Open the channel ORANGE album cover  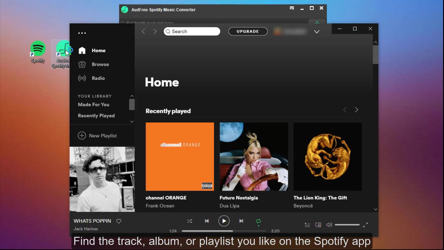click(180, 156)
